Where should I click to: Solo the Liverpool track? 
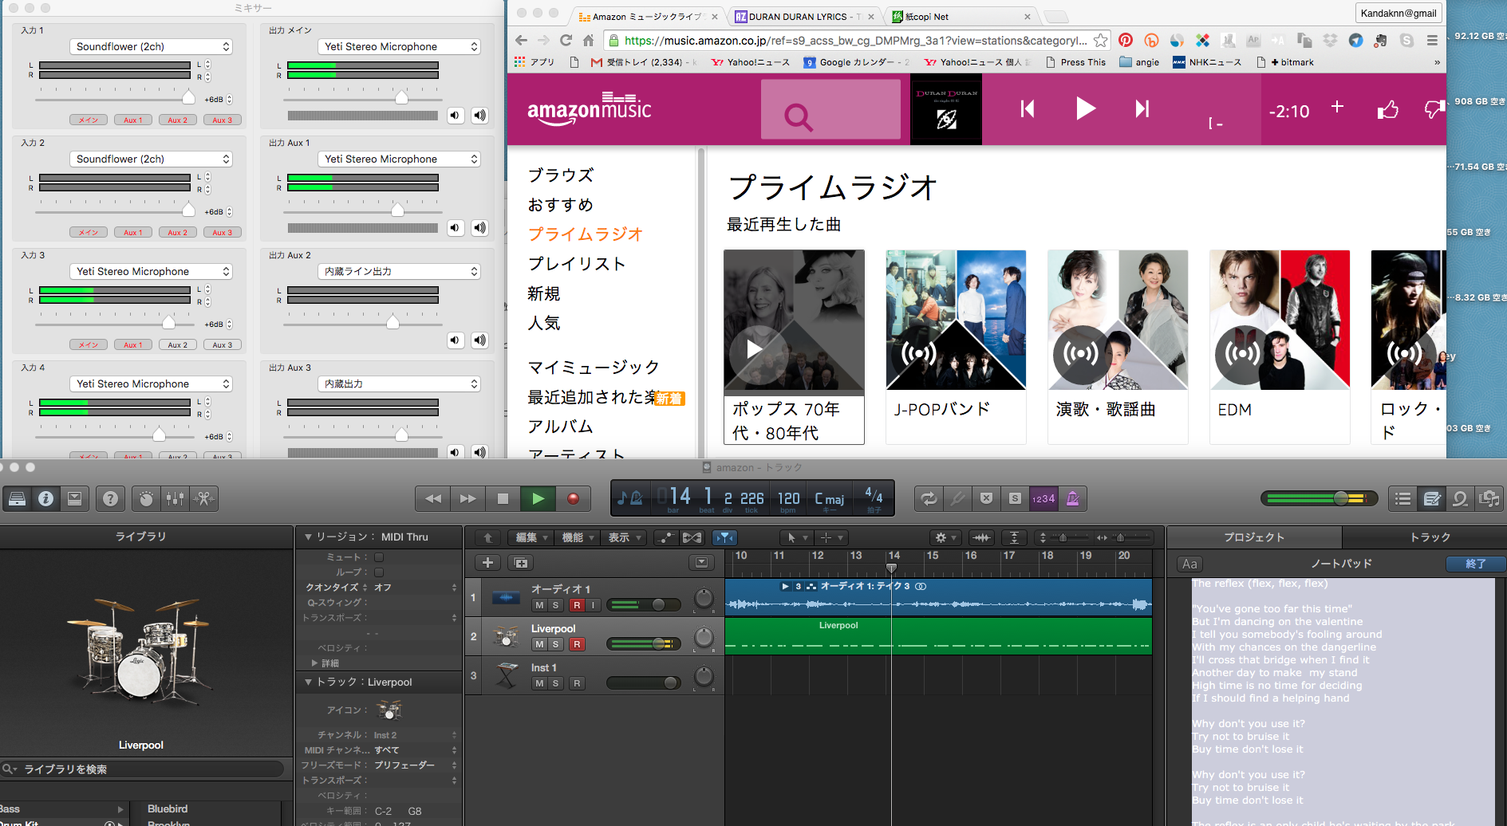coord(556,644)
